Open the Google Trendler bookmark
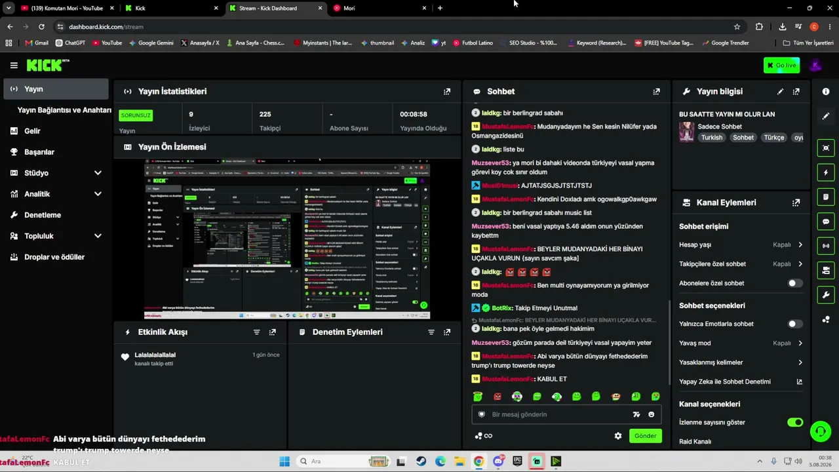The width and height of the screenshot is (839, 472). click(725, 43)
